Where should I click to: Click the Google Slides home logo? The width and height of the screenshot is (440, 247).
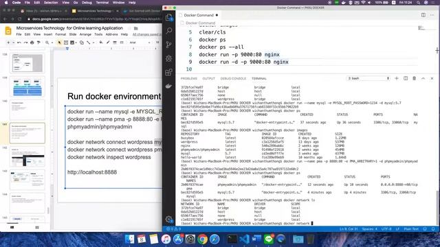click(8, 31)
